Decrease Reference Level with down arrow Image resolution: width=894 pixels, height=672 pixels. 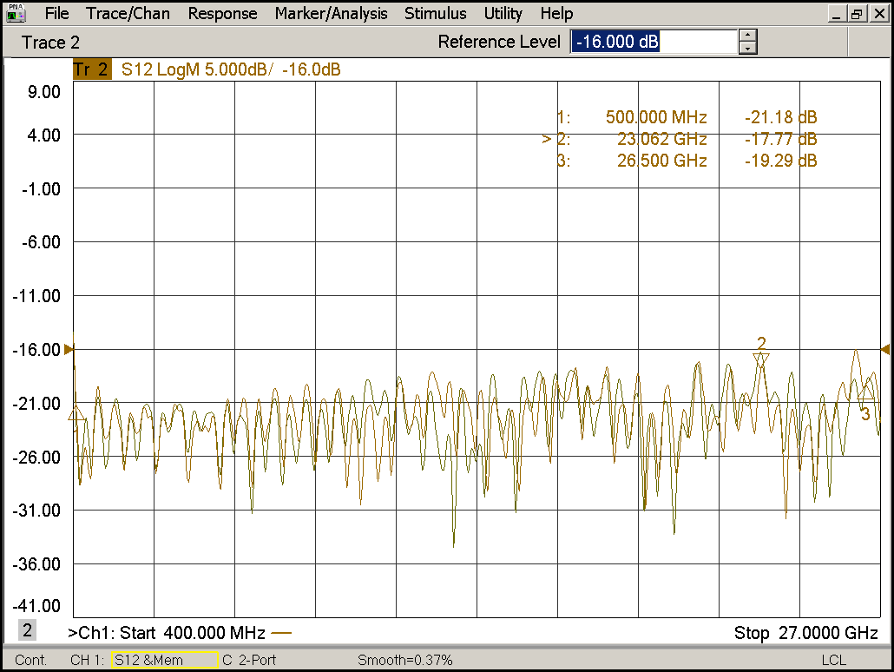point(747,49)
